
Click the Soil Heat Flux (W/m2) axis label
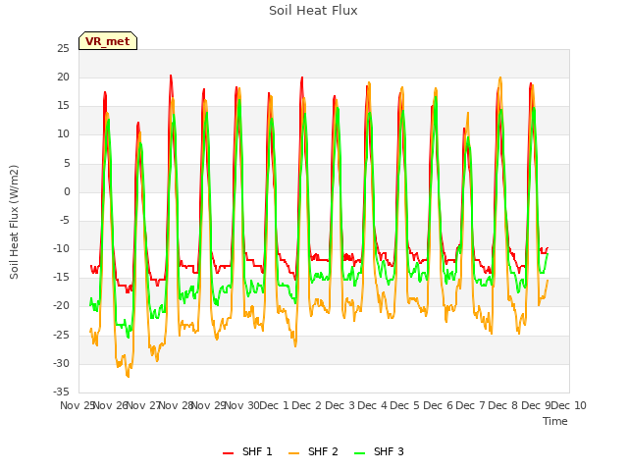click(15, 222)
